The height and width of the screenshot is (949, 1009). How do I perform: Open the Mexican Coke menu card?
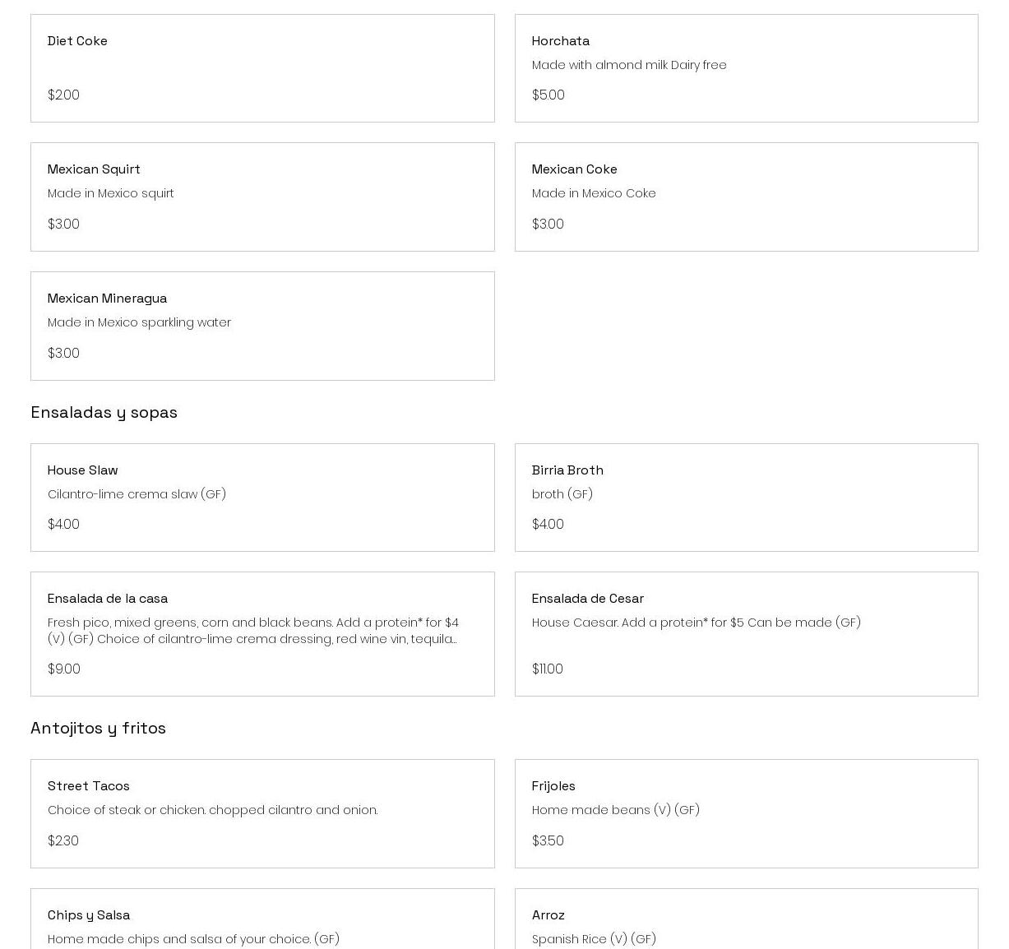click(x=746, y=197)
